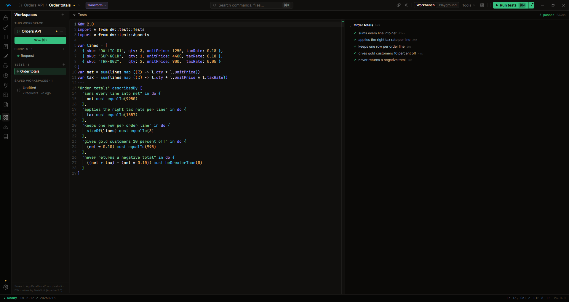Open Orders API workspace more options

pyautogui.click(x=62, y=31)
